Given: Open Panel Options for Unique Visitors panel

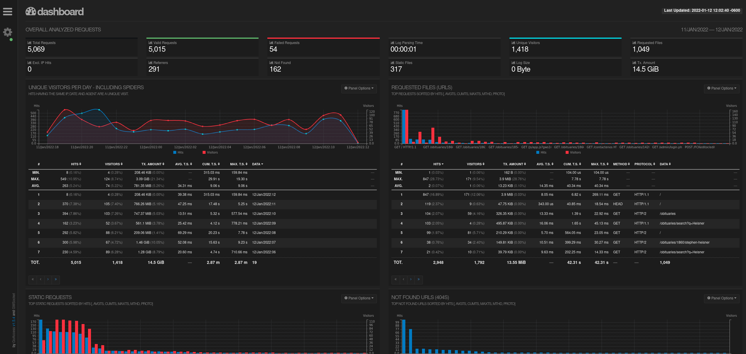Looking at the screenshot, I should point(359,88).
